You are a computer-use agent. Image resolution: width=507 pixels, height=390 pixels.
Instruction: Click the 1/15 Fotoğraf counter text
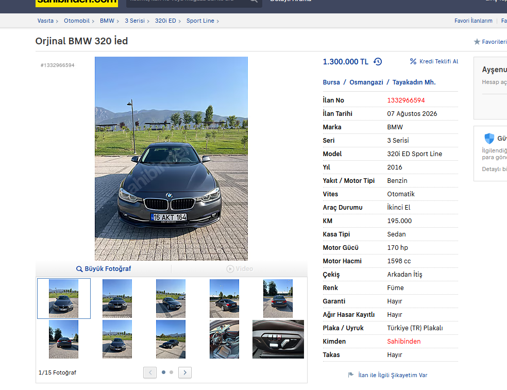pyautogui.click(x=57, y=372)
